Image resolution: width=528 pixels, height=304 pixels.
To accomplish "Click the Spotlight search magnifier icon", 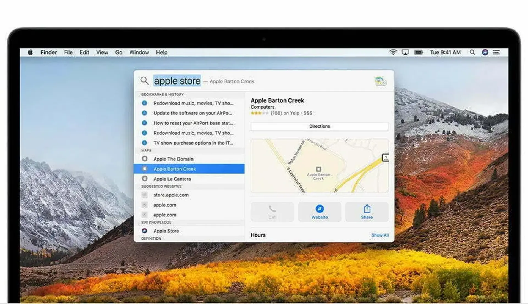I will (144, 81).
